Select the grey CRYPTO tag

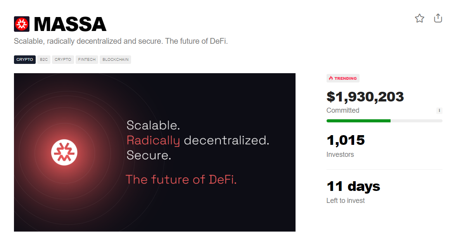(x=63, y=60)
